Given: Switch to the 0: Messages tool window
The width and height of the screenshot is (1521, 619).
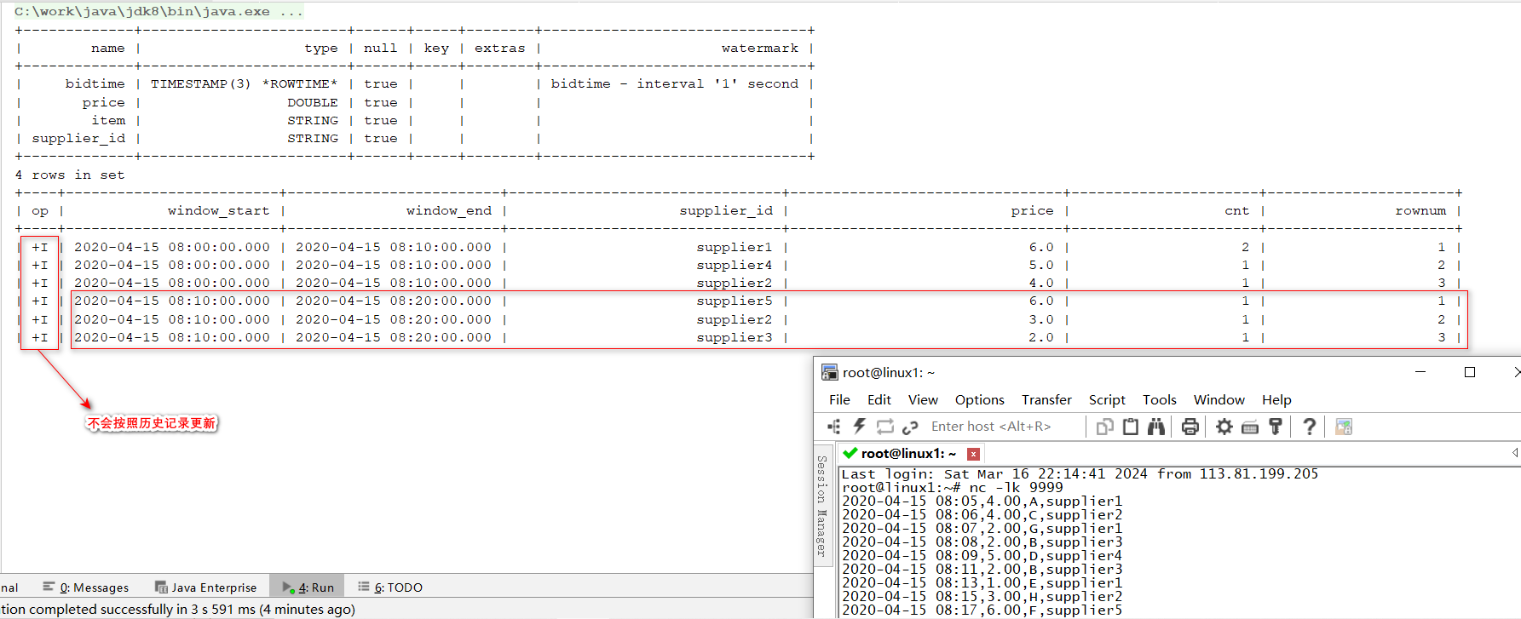Looking at the screenshot, I should 86,587.
